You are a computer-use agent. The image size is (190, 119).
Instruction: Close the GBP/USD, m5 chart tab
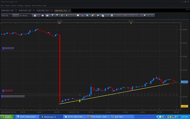pos(16,11)
